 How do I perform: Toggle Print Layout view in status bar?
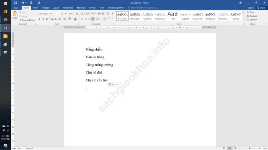click(230, 148)
